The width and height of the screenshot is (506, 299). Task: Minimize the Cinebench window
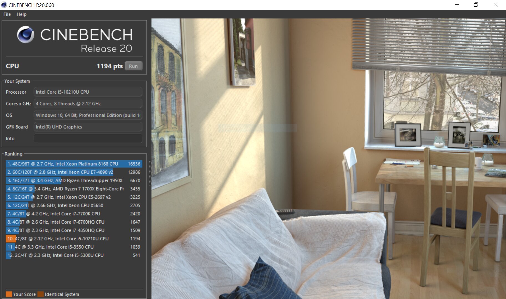click(457, 5)
